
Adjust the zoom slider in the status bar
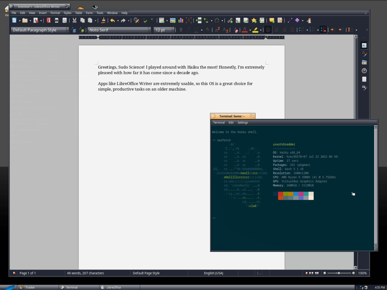coord(339,273)
